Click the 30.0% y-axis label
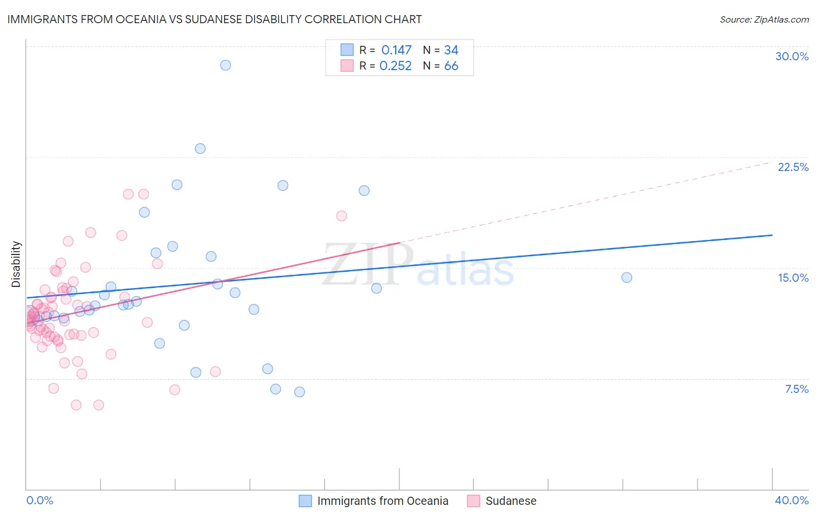816x517 pixels. tap(792, 56)
